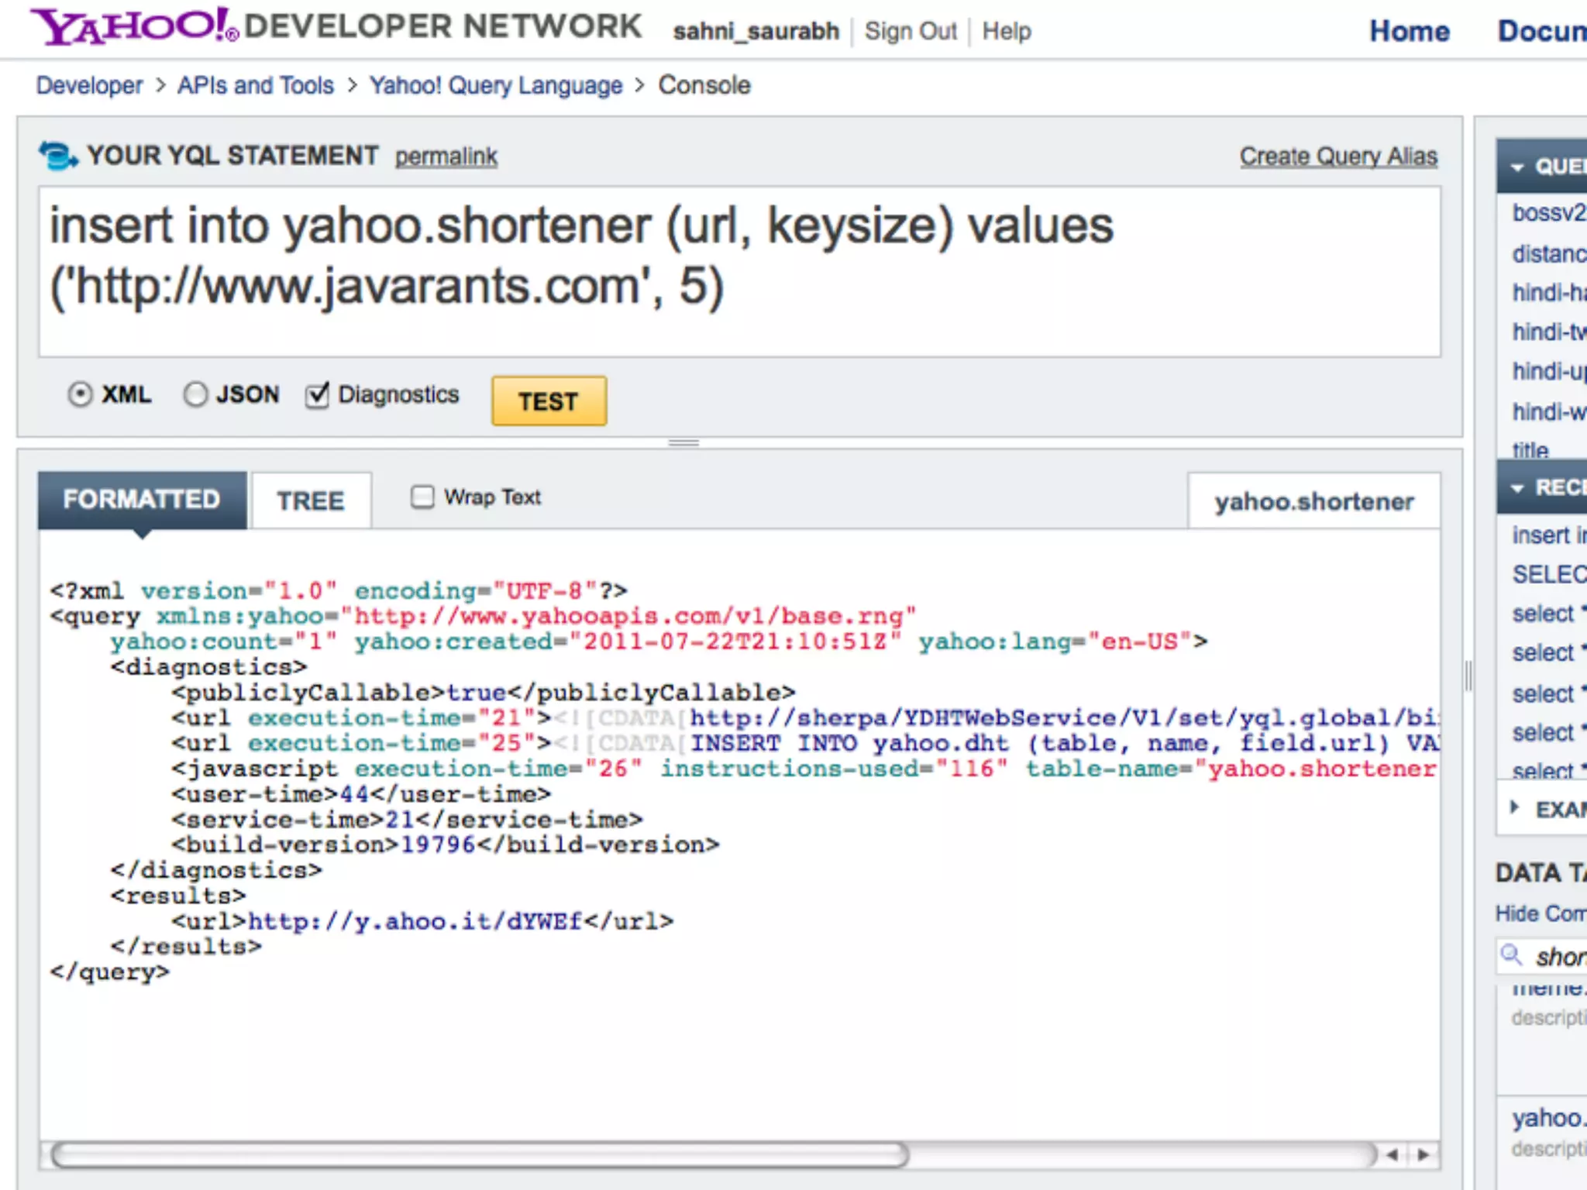This screenshot has height=1190, width=1587.
Task: Click Create Query Alias link
Action: click(x=1338, y=156)
